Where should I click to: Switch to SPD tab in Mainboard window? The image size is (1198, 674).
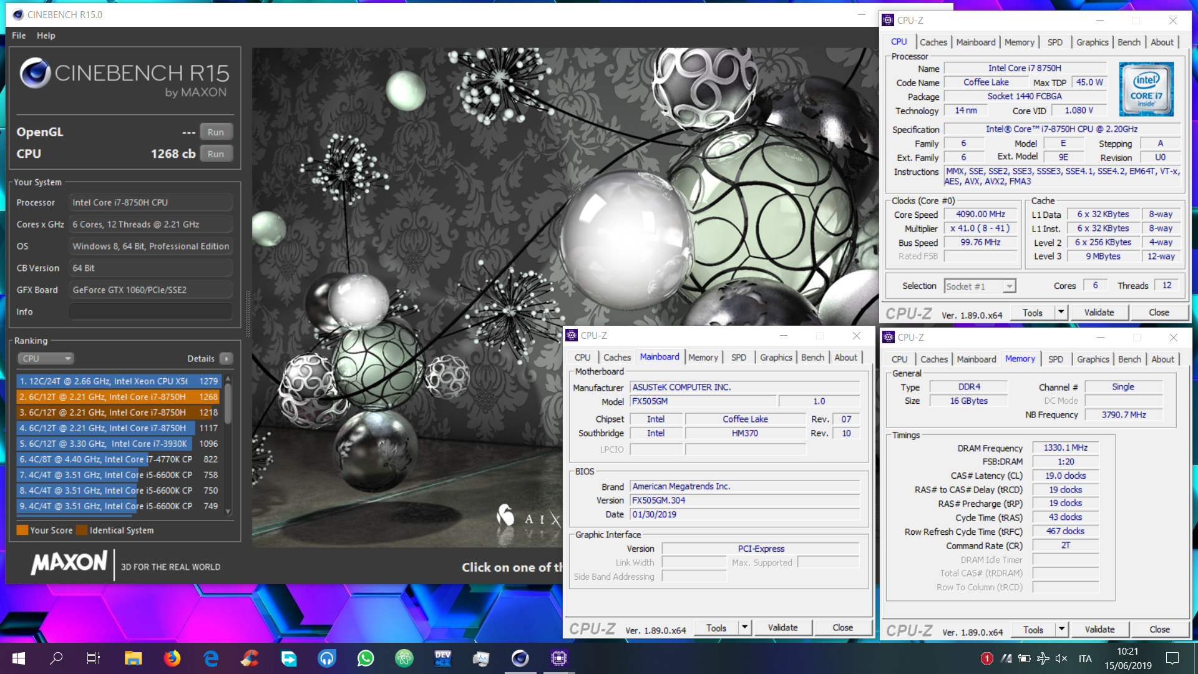click(x=739, y=357)
